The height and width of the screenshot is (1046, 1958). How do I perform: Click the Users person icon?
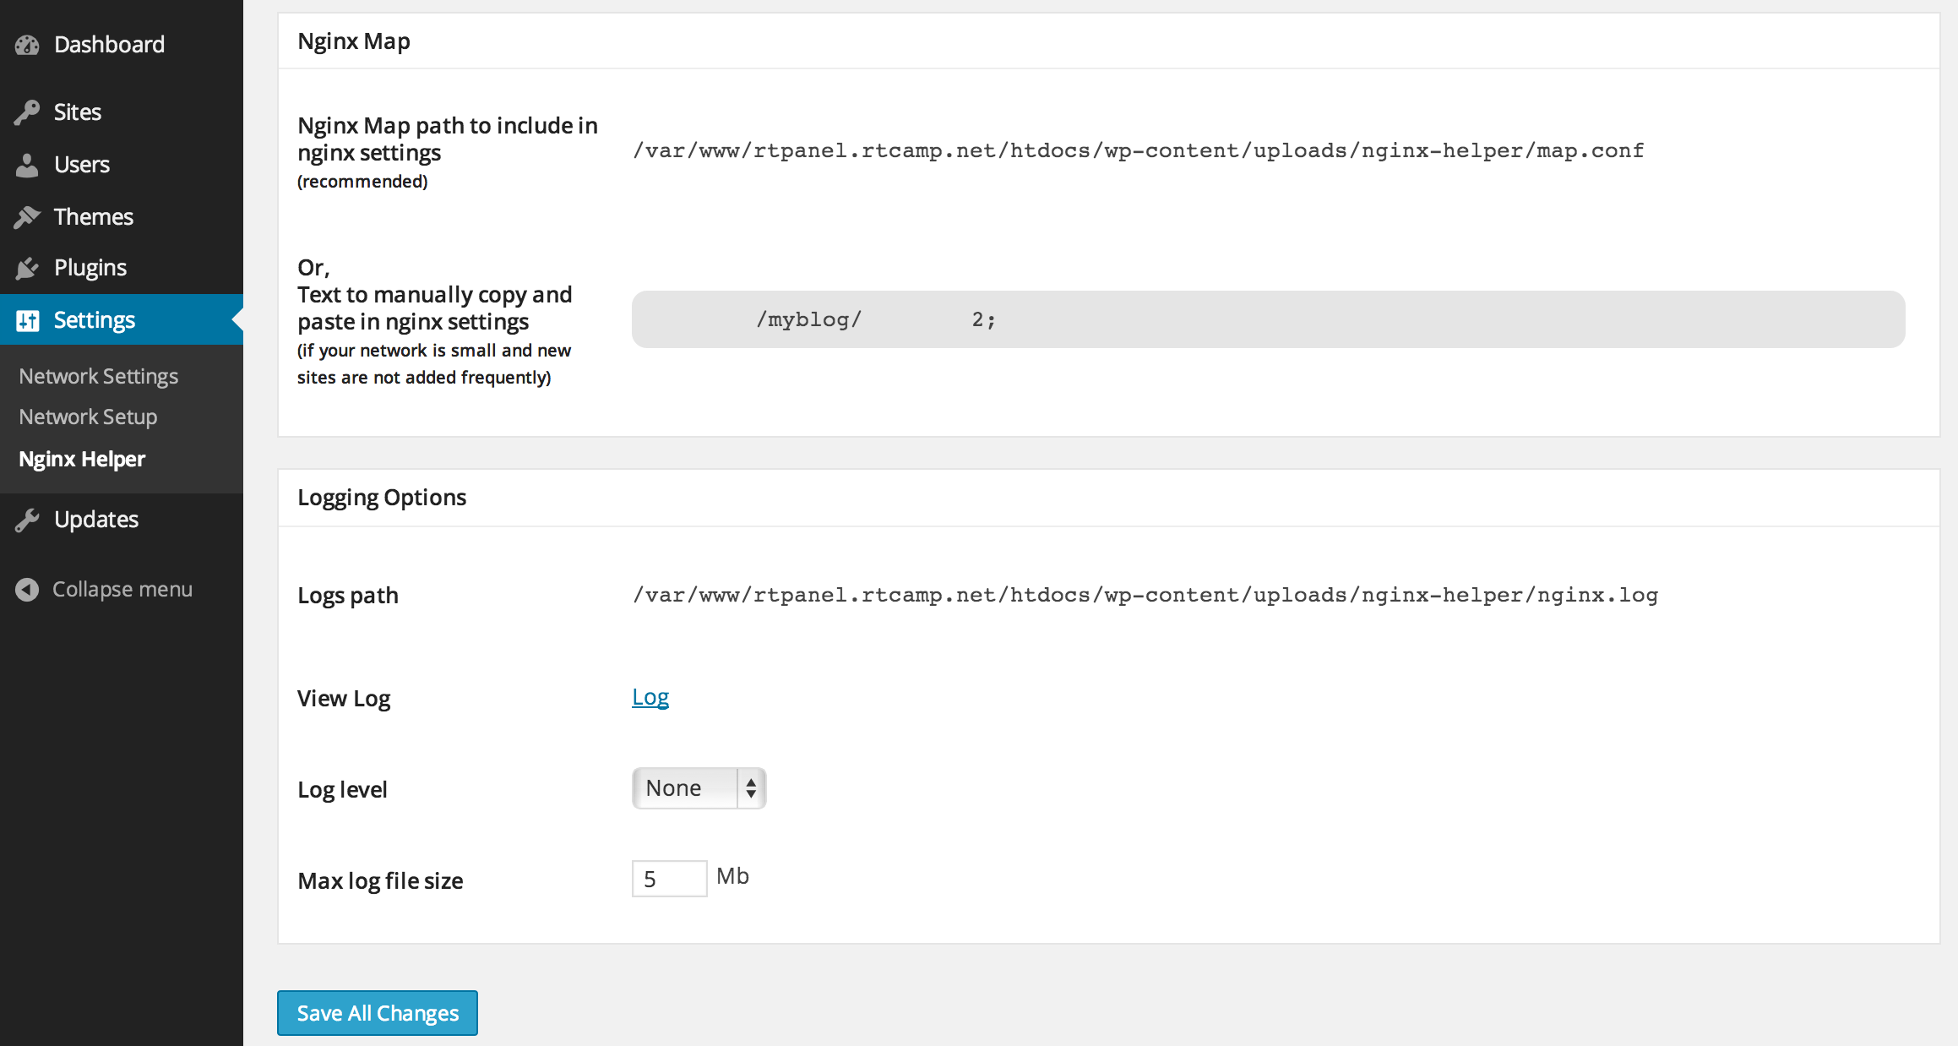[x=27, y=165]
